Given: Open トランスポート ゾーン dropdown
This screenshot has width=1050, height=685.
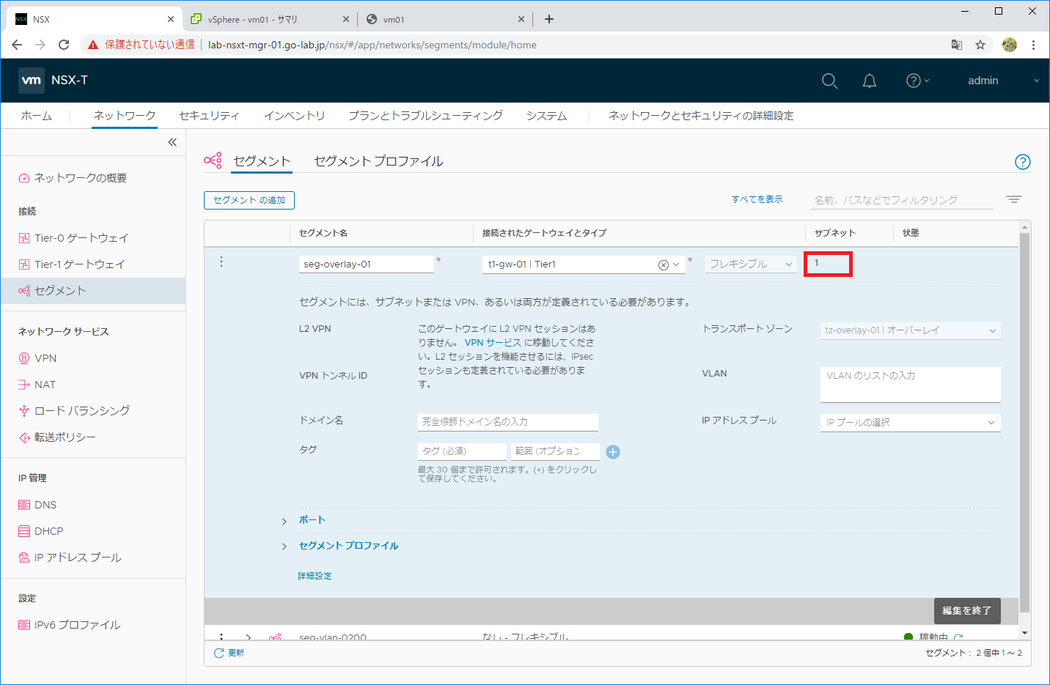Looking at the screenshot, I should coord(910,330).
